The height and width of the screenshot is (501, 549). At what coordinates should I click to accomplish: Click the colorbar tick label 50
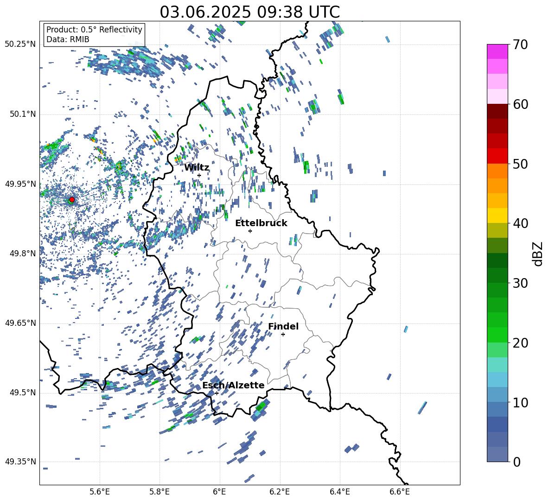coord(520,164)
